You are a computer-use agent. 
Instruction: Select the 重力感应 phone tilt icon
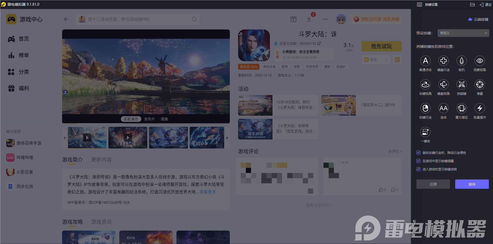[x=461, y=108]
